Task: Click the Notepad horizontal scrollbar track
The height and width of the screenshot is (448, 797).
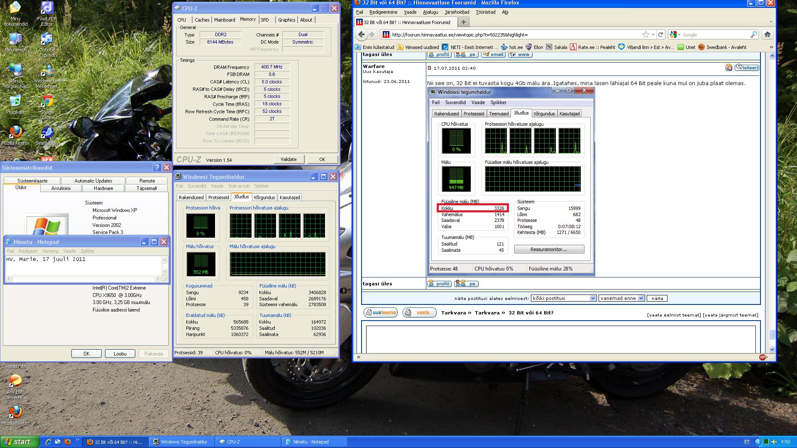Action: [x=83, y=279]
